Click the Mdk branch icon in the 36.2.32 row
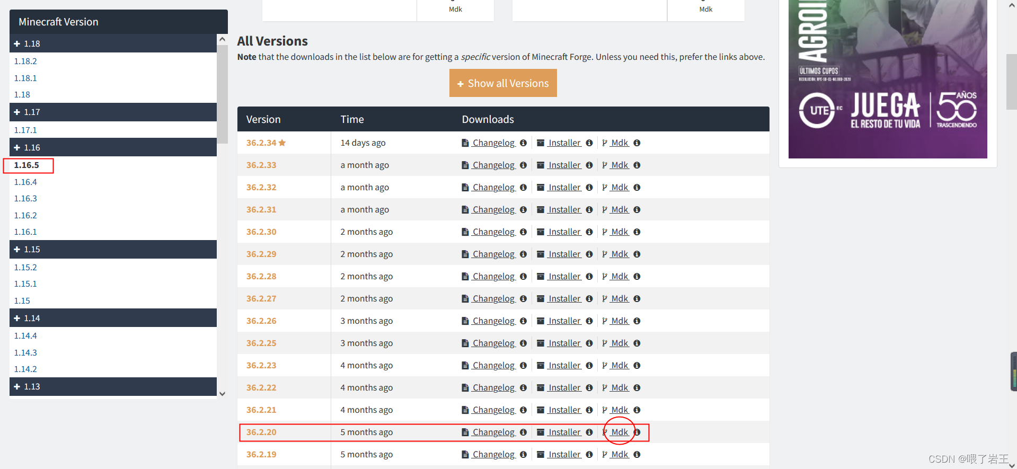Screen dimensions: 1017x469 point(605,188)
